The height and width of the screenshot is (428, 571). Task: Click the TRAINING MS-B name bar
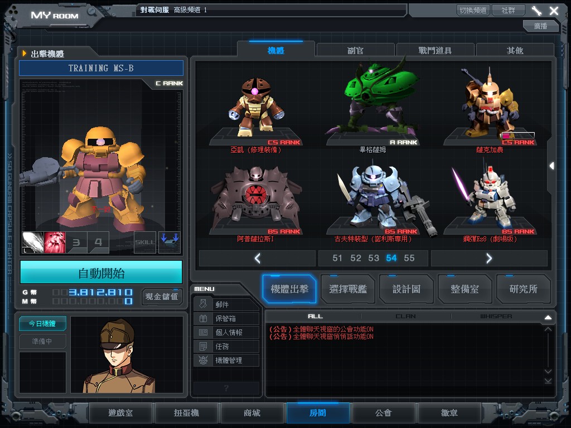101,68
